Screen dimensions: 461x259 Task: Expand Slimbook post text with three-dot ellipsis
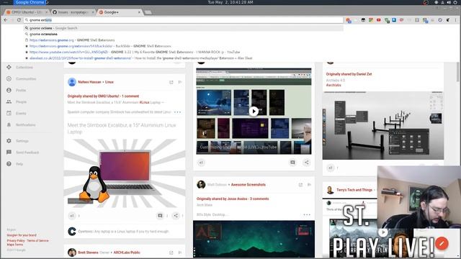coord(178,112)
